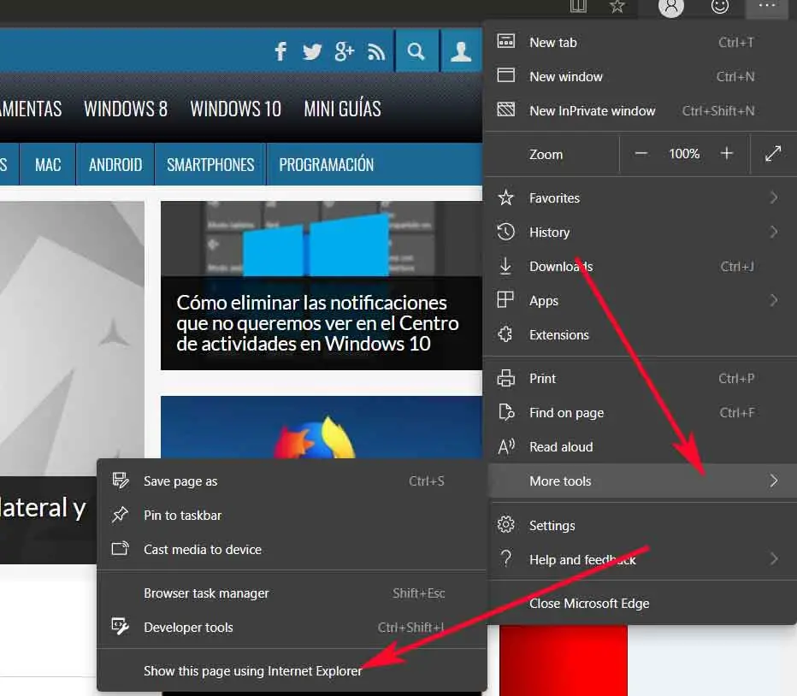Click the New tab menu icon

coord(505,41)
